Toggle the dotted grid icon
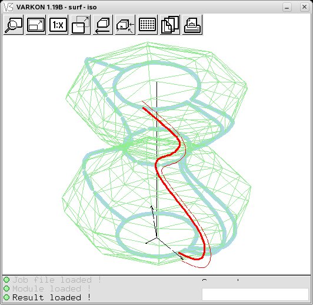313x305 pixels. point(148,25)
